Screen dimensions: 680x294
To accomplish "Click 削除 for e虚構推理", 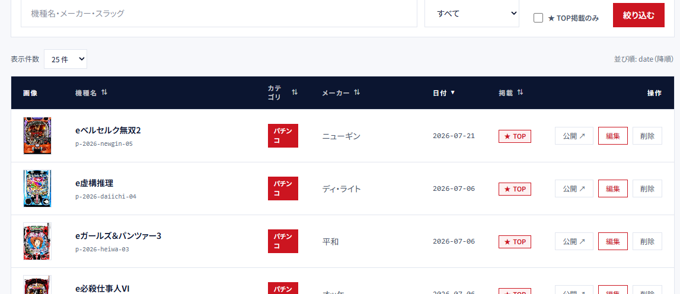I will point(647,188).
